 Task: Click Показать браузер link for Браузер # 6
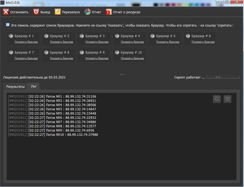203,42
